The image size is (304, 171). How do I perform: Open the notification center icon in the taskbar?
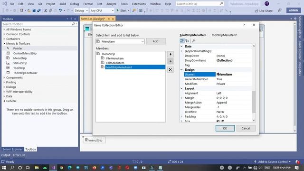296,168
